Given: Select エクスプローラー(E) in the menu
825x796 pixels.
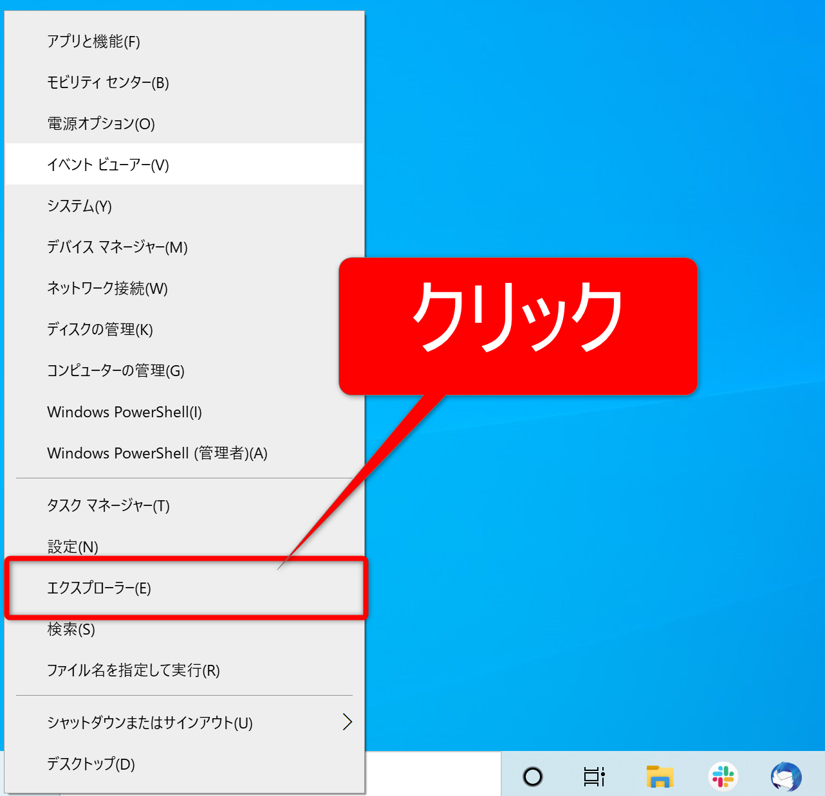Looking at the screenshot, I should tap(99, 588).
